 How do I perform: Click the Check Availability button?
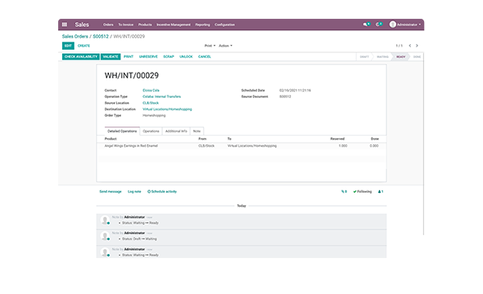point(81,56)
